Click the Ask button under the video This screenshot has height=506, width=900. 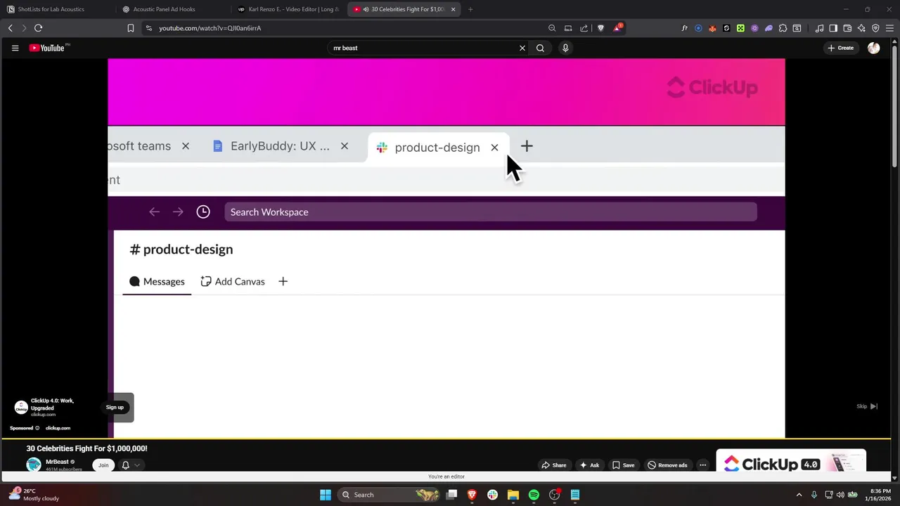589,465
